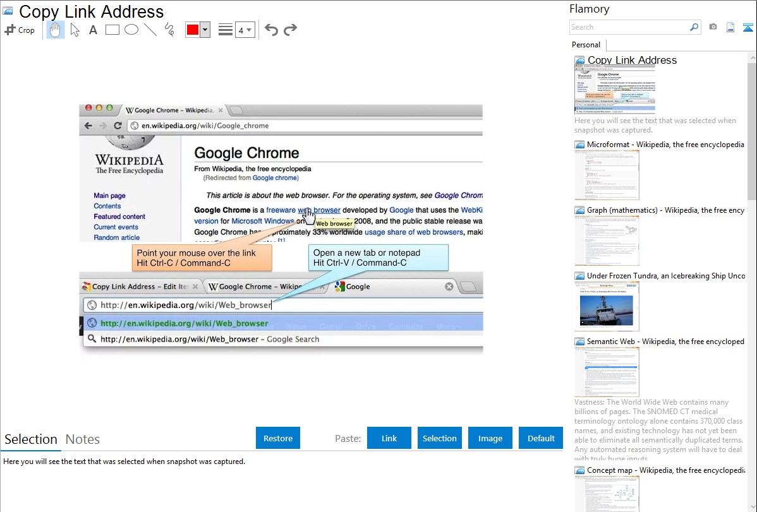Select the Graph (mathematics) title text
The height and width of the screenshot is (512, 757).
point(665,210)
